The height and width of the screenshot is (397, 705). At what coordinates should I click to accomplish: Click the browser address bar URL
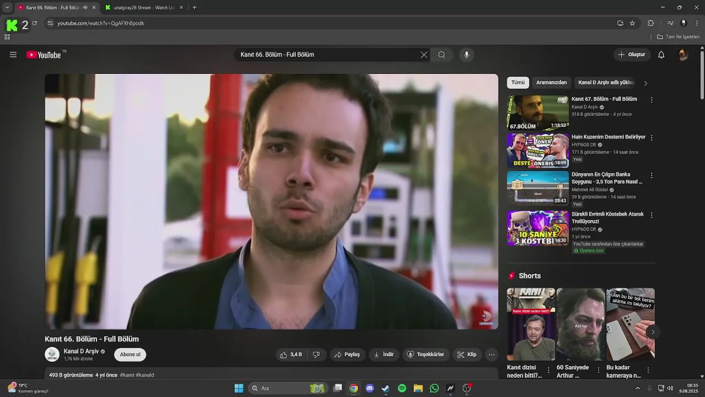[x=101, y=23]
